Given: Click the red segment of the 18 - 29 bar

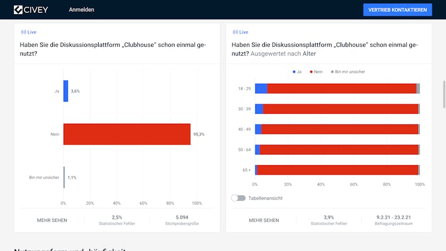Looking at the screenshot, I should [342, 89].
